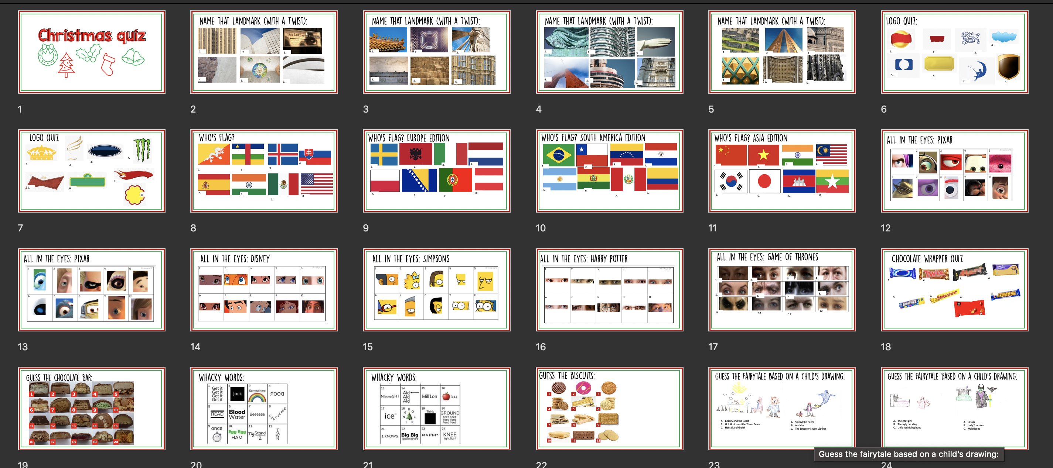Open All in the Eyes Harry Potter slide
This screenshot has width=1053, height=468.
pos(609,289)
